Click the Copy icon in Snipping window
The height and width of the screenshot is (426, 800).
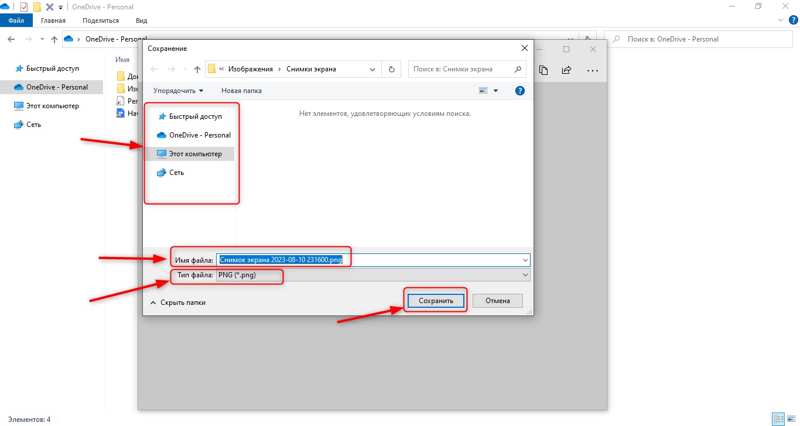point(543,70)
